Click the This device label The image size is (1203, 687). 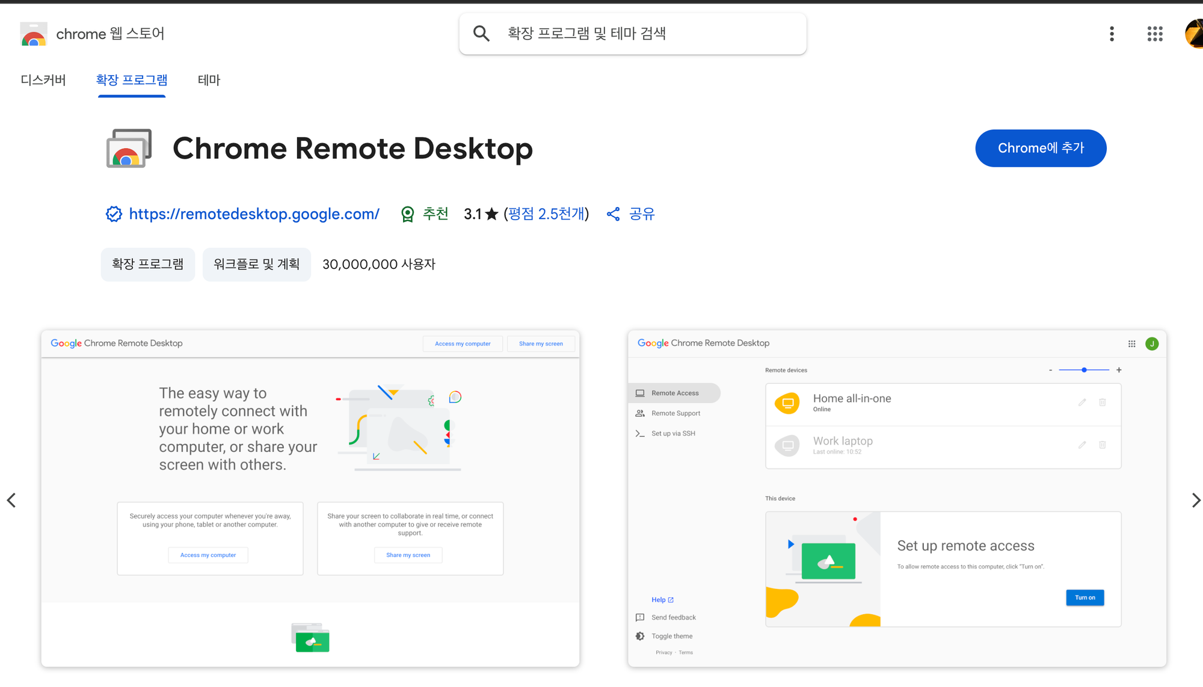pyautogui.click(x=780, y=499)
